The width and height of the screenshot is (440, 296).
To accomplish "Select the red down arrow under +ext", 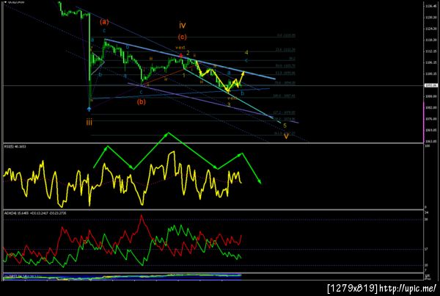I will tap(181, 56).
